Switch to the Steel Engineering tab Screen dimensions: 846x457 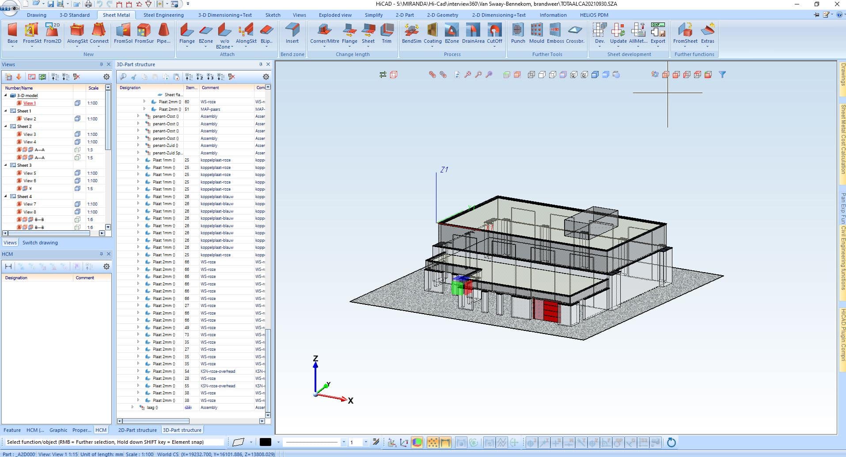pyautogui.click(x=163, y=15)
